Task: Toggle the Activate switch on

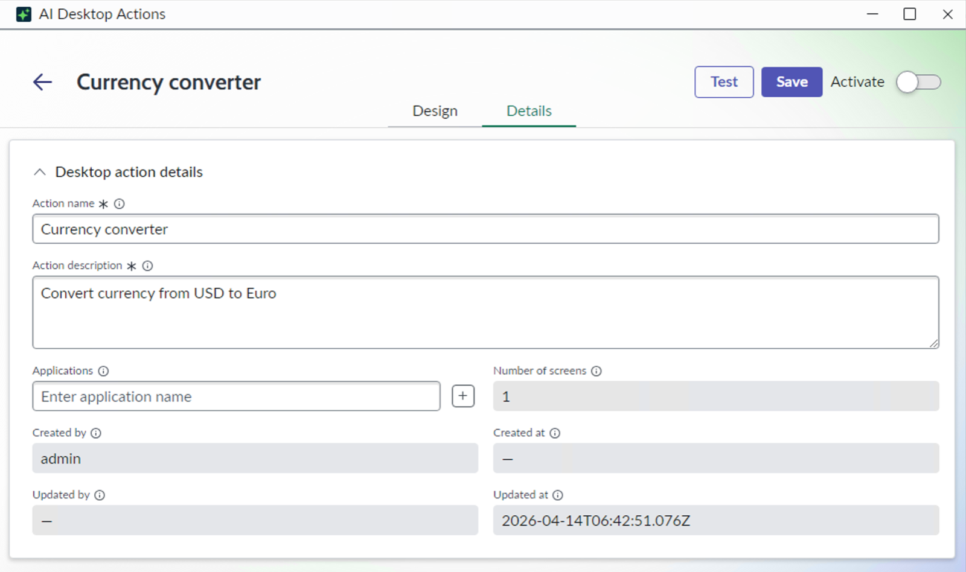Action: point(918,82)
